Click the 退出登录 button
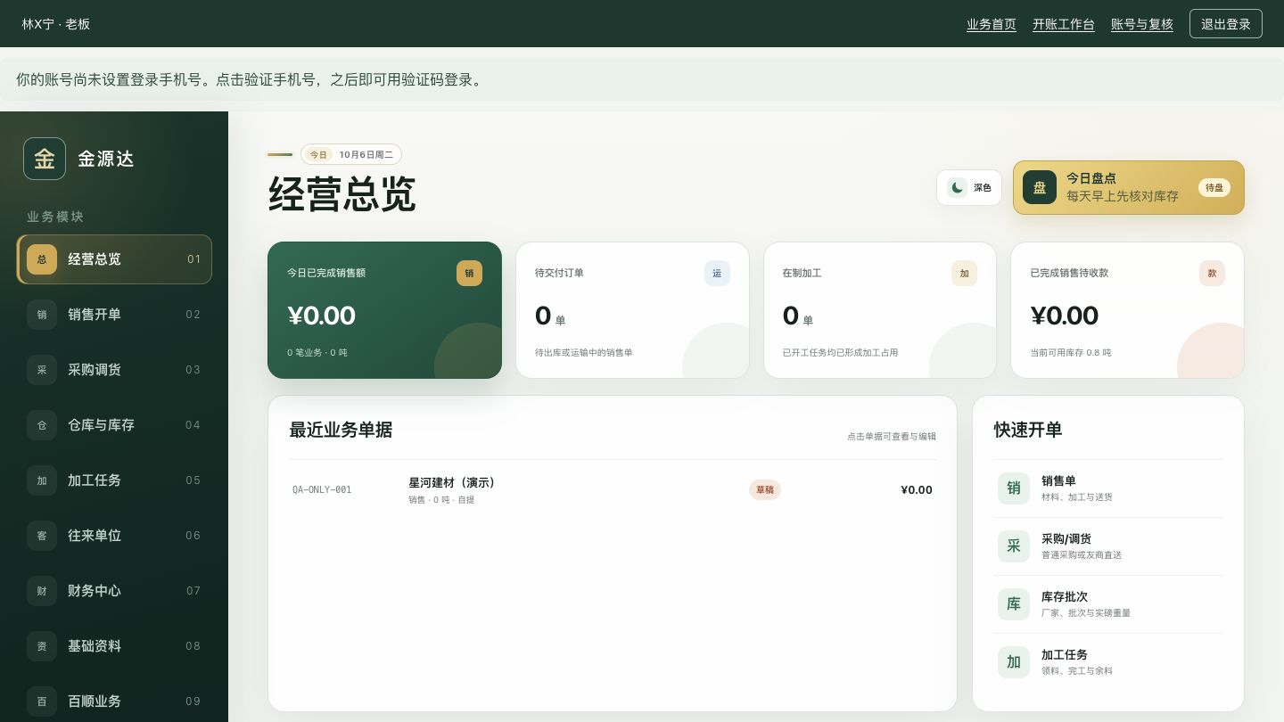The width and height of the screenshot is (1284, 722). coord(1226,24)
